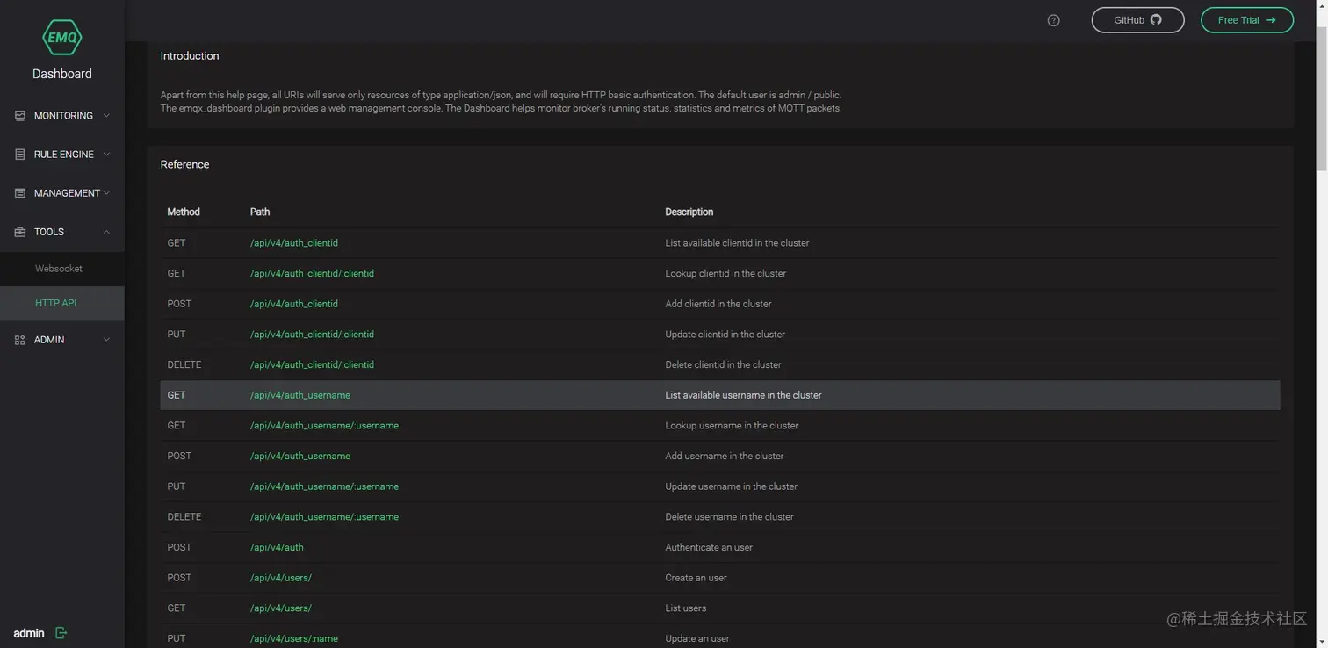This screenshot has height=648, width=1328.
Task: Click 'List users' description
Action: [x=686, y=608]
